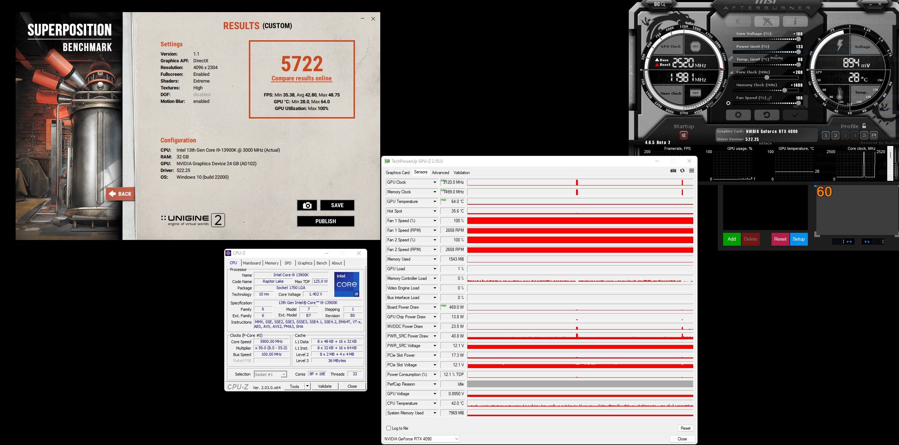Click Compare results online link
The width and height of the screenshot is (899, 445).
coord(301,78)
